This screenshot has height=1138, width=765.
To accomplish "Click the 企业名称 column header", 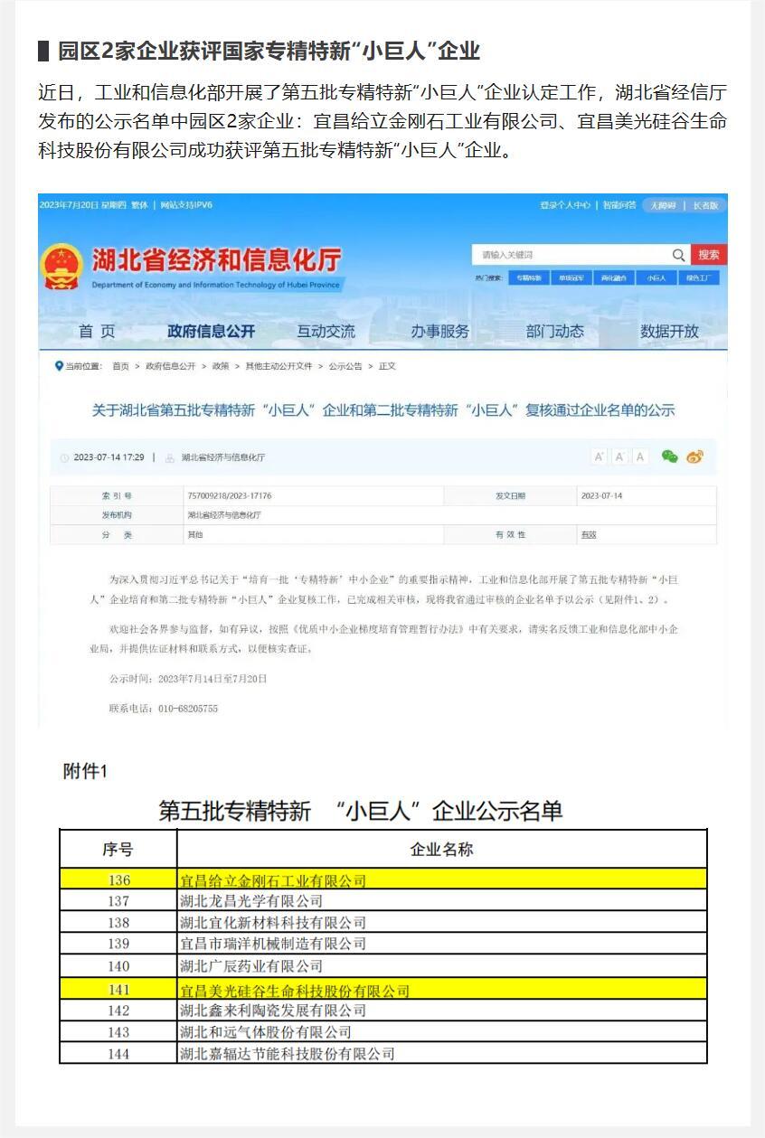I will tap(441, 850).
